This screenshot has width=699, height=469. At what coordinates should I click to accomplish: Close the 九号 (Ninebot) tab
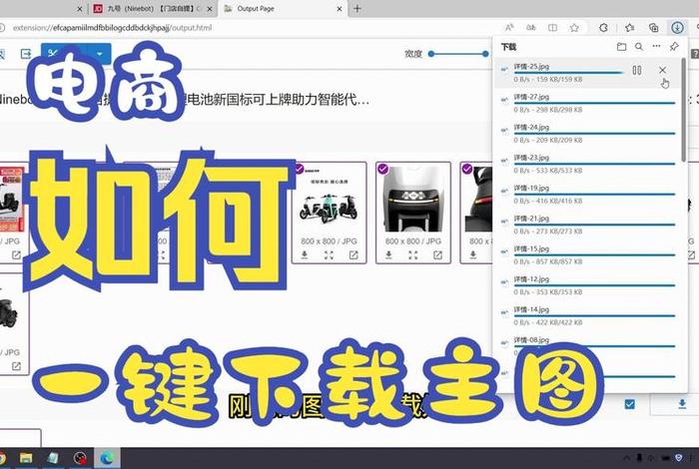(x=210, y=8)
